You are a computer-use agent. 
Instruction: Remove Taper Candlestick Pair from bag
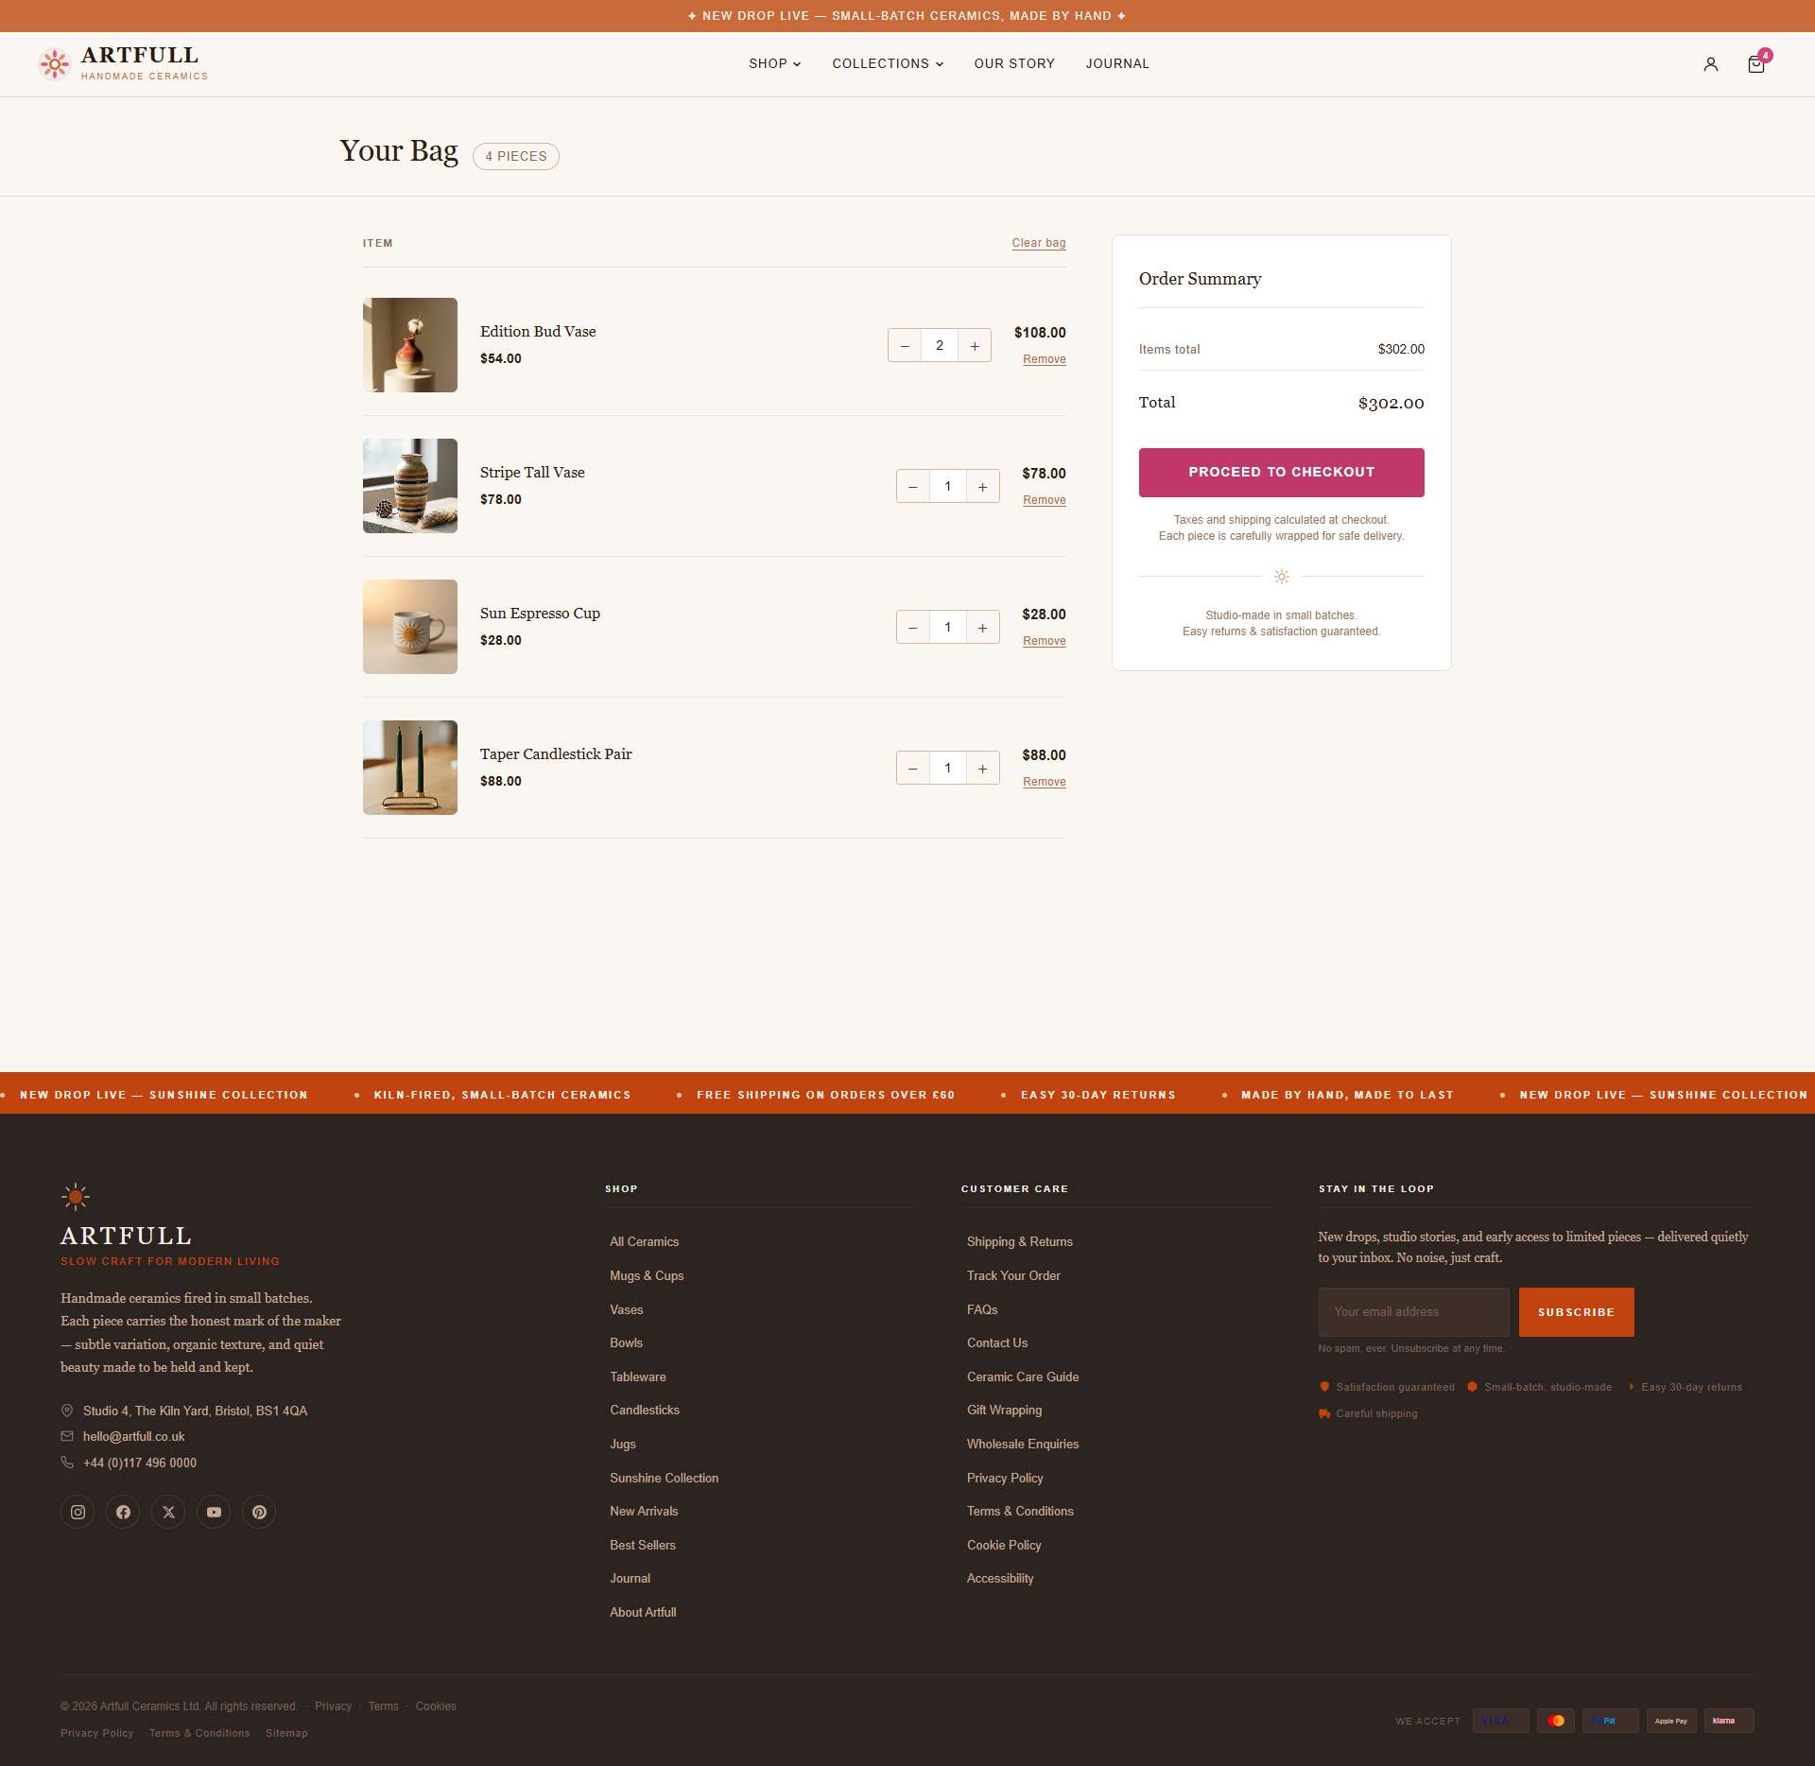(1045, 782)
